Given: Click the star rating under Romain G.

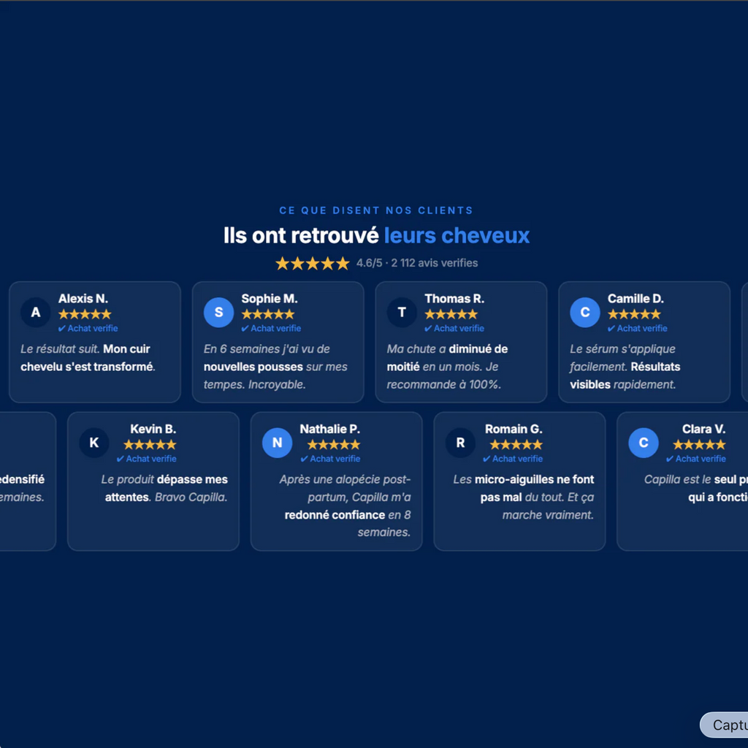Looking at the screenshot, I should tap(516, 445).
